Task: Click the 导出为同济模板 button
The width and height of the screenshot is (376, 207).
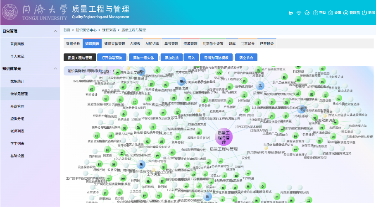Action: coord(216,58)
